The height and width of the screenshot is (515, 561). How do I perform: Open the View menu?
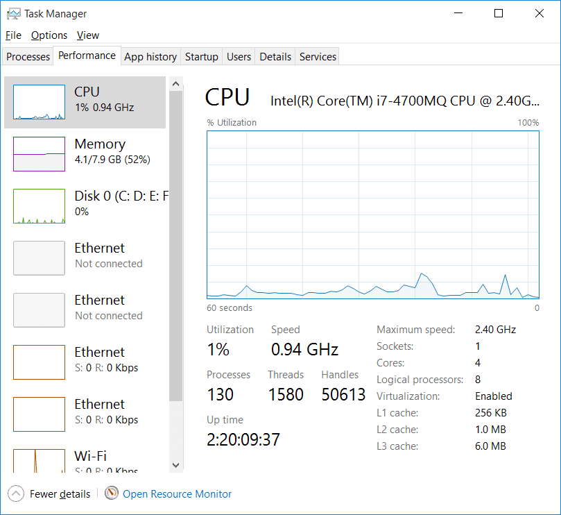click(x=87, y=35)
